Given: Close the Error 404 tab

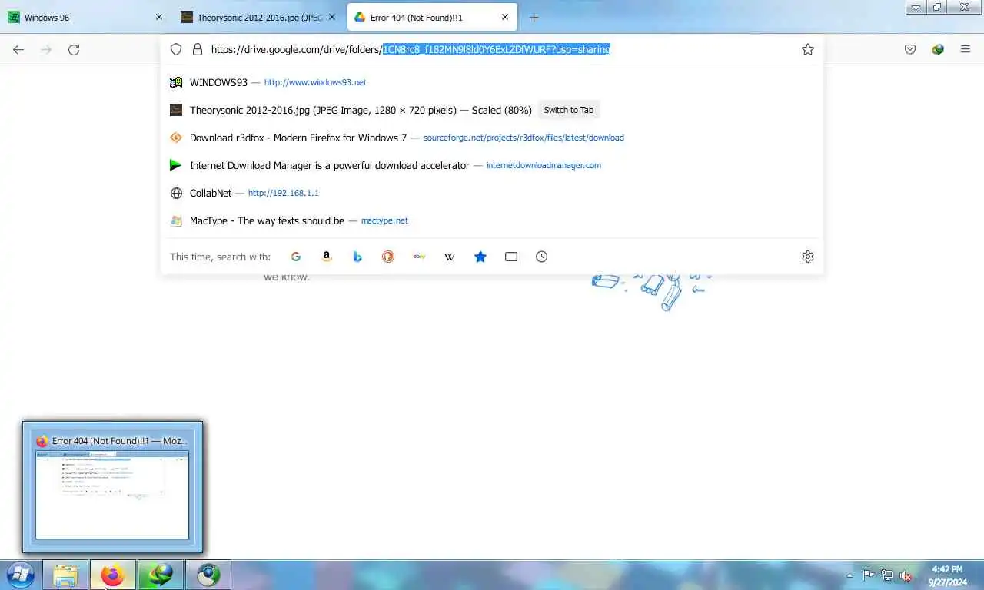Looking at the screenshot, I should [x=505, y=17].
